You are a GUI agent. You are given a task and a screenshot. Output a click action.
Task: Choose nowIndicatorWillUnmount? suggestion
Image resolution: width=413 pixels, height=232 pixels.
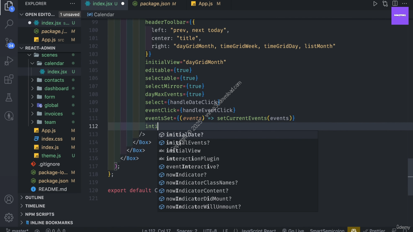coord(238,207)
